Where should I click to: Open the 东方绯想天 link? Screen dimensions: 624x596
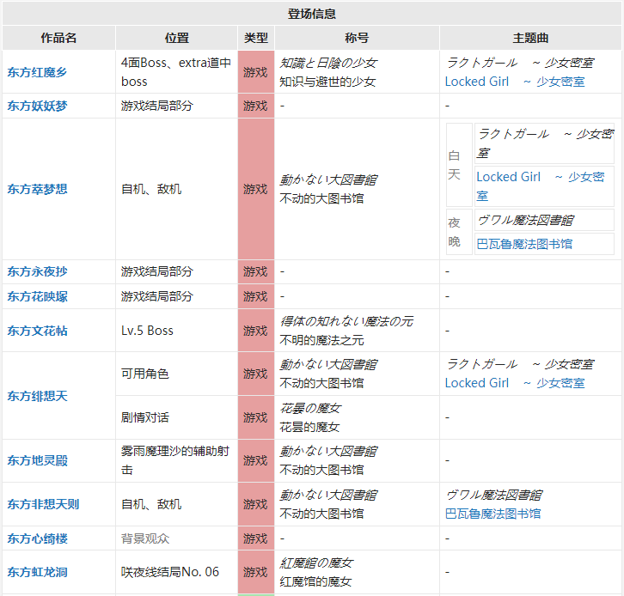coord(37,396)
